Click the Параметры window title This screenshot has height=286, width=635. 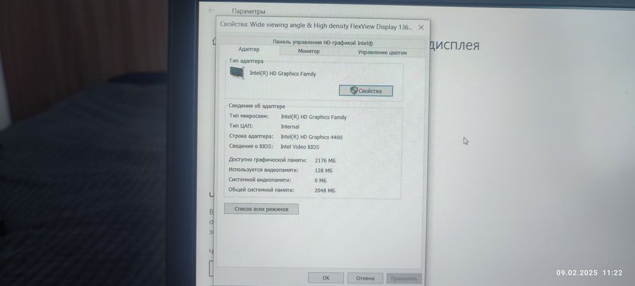click(249, 11)
